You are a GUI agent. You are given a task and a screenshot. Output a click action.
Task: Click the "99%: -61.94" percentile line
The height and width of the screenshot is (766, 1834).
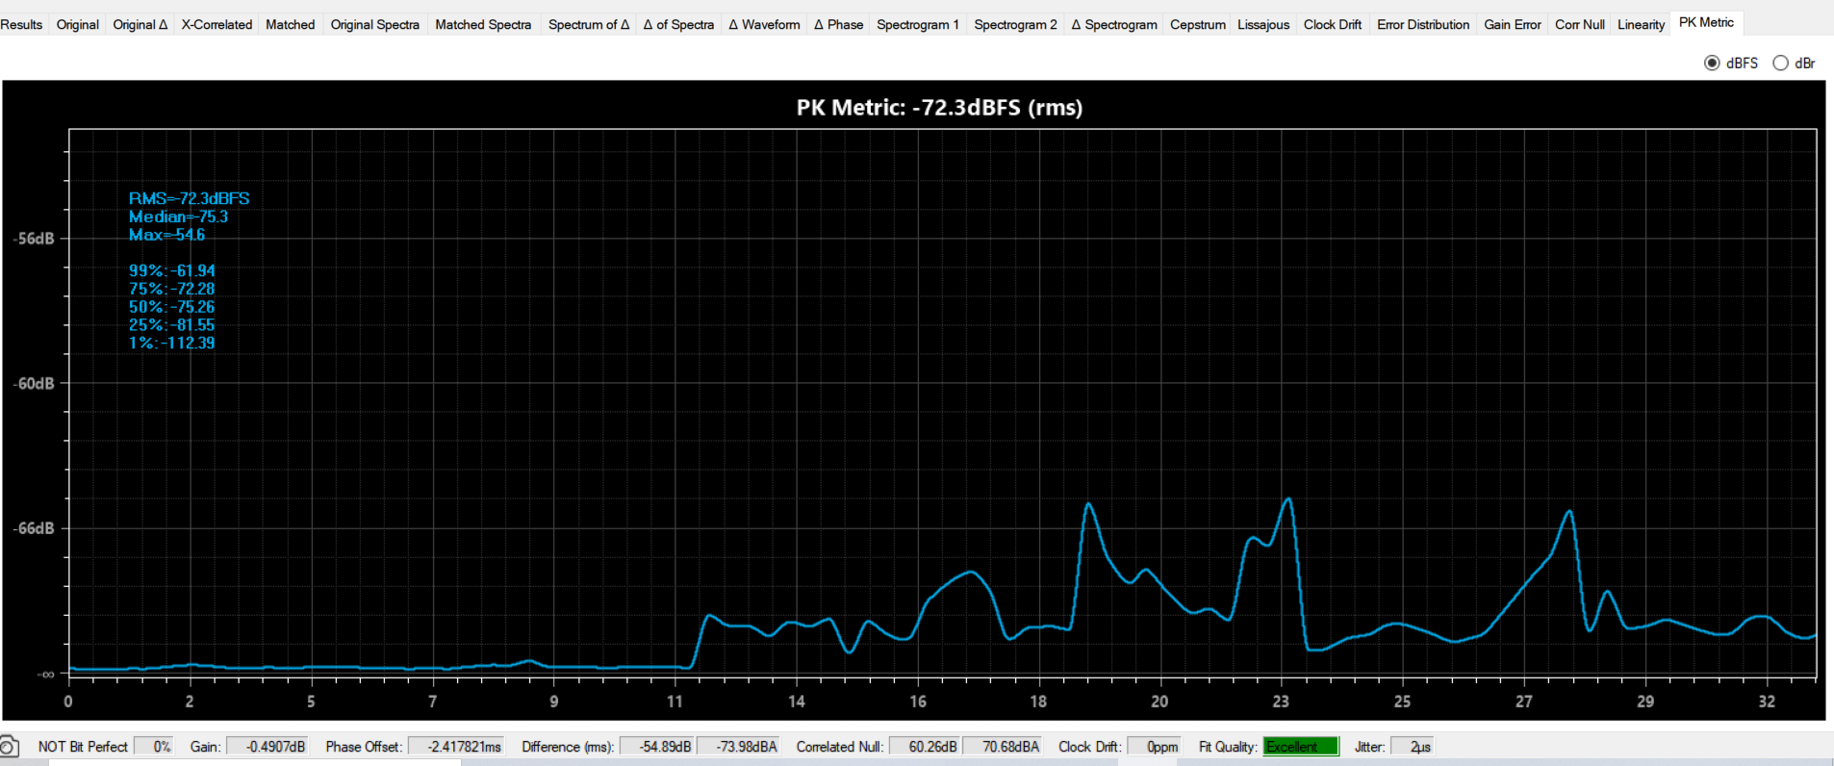tap(172, 271)
